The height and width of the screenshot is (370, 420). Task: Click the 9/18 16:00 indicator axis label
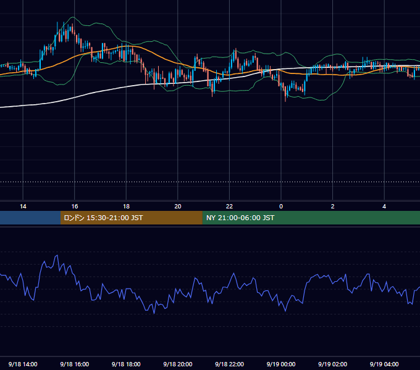tap(75, 364)
